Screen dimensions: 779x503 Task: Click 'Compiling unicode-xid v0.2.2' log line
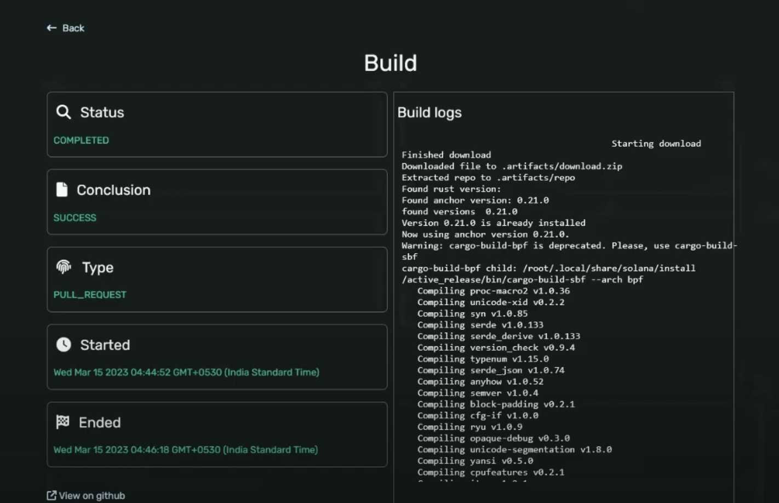pos(491,302)
